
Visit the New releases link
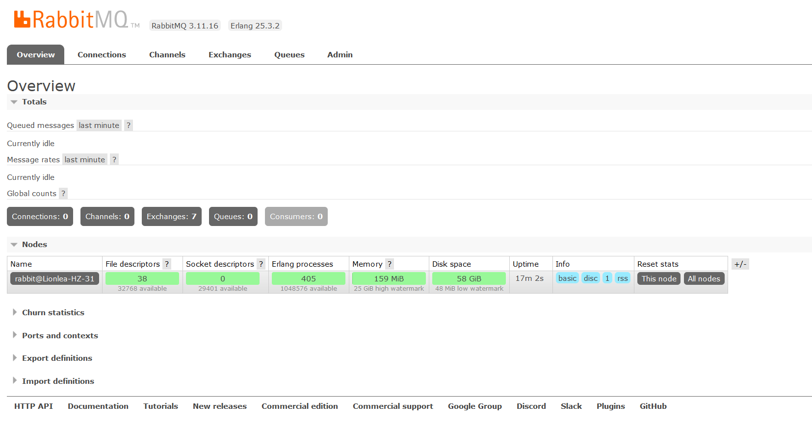pyautogui.click(x=220, y=406)
